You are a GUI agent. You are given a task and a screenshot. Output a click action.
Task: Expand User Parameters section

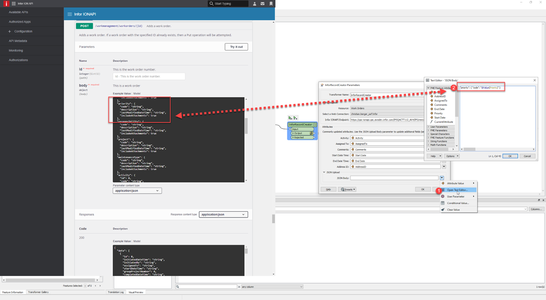pyautogui.click(x=429, y=127)
